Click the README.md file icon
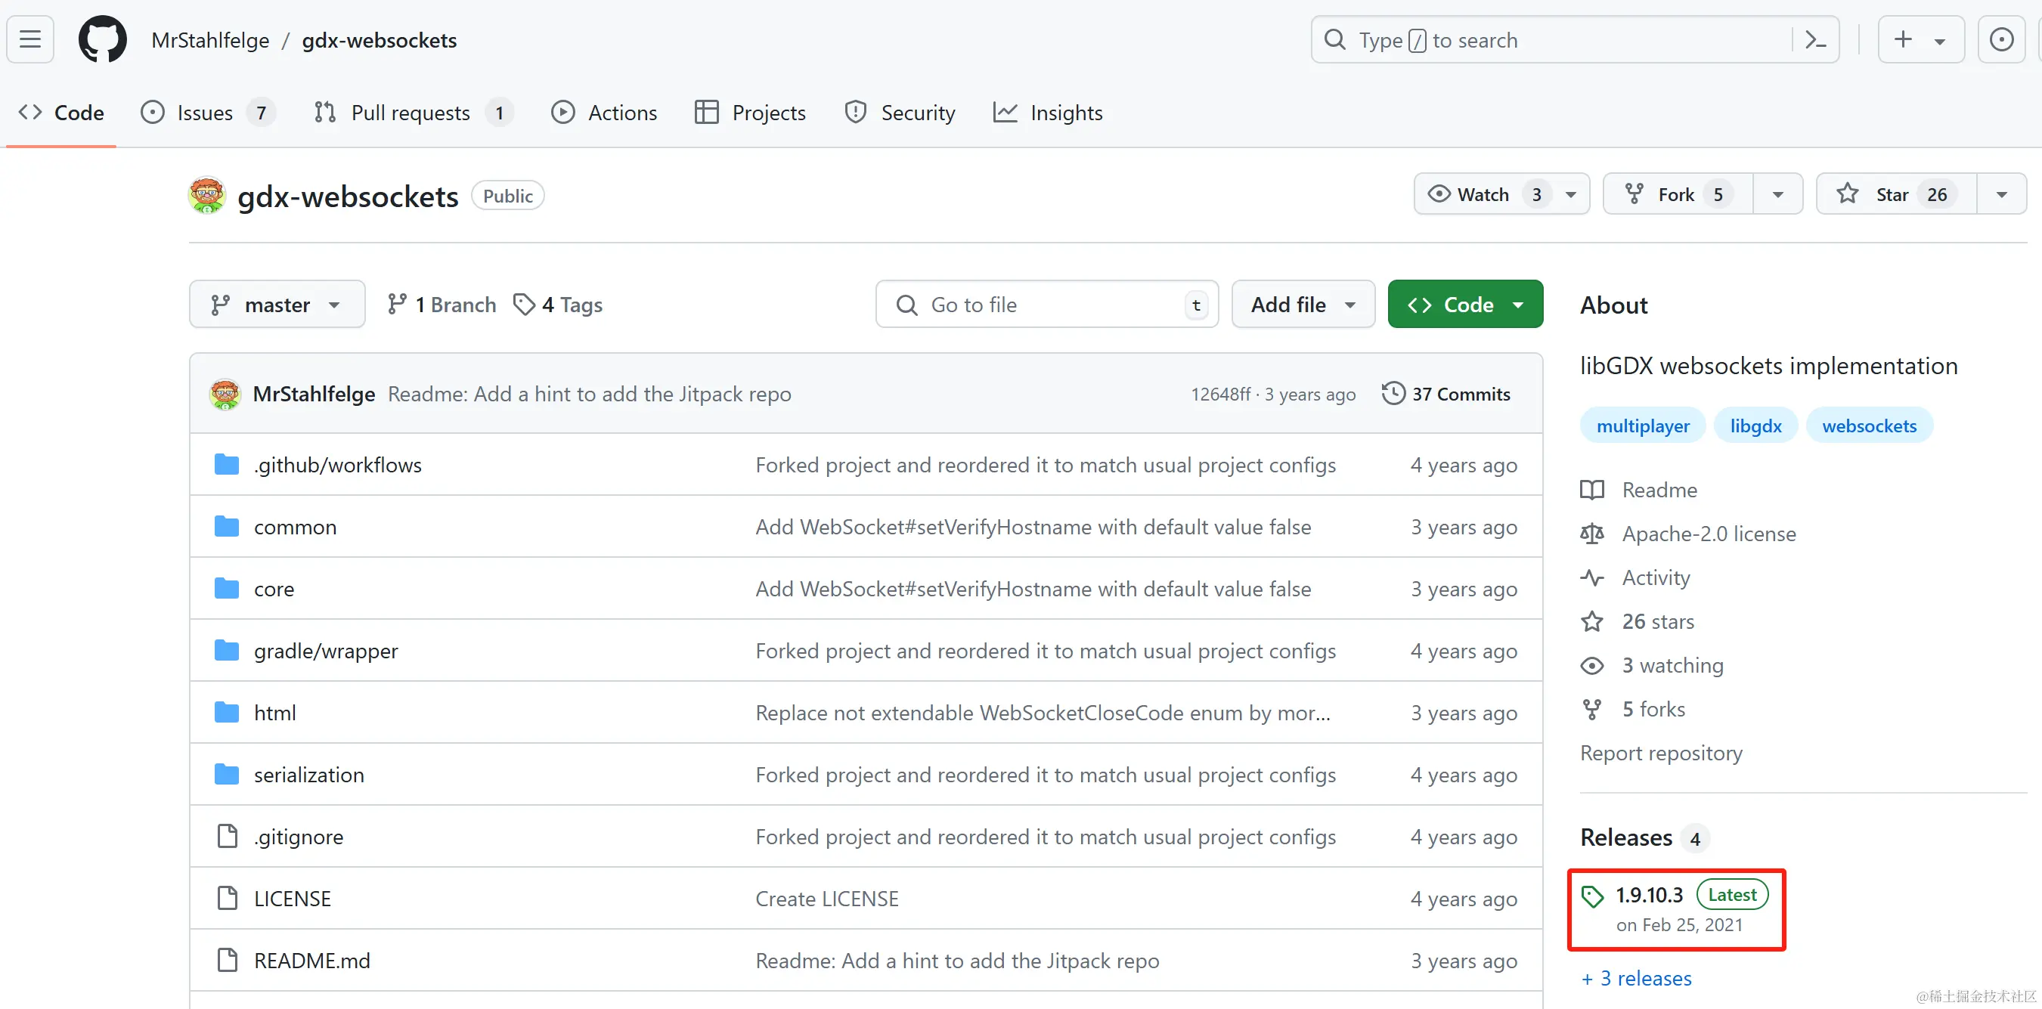This screenshot has height=1009, width=2042. [228, 960]
